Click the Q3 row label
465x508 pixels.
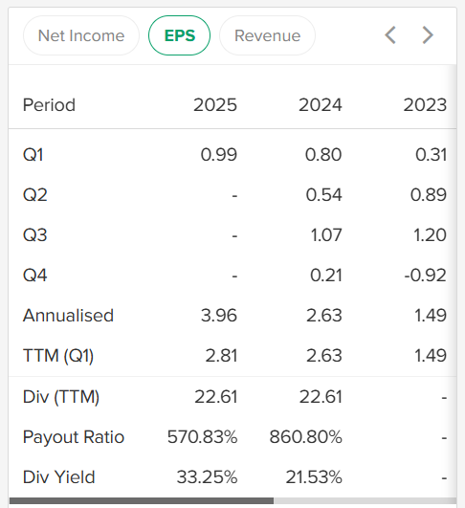click(x=35, y=235)
